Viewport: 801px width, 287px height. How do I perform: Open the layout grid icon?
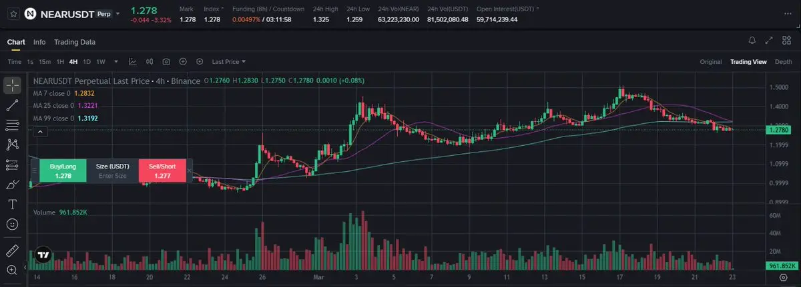tap(788, 41)
